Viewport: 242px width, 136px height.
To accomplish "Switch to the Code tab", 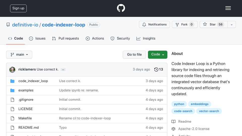I will pos(16,38).
